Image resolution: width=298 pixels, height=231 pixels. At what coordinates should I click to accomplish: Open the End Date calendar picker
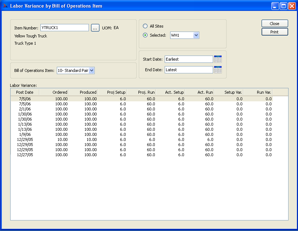[218, 70]
